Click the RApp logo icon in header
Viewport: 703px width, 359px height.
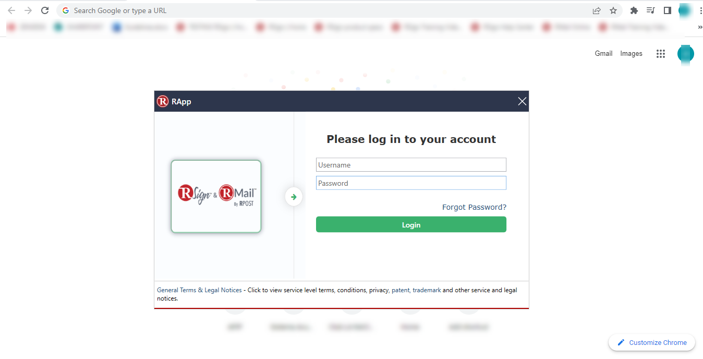point(163,101)
